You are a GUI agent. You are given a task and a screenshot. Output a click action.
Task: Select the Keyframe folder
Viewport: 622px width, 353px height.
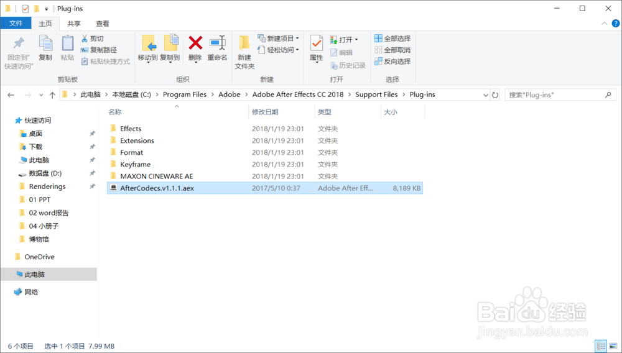[x=265, y=165]
